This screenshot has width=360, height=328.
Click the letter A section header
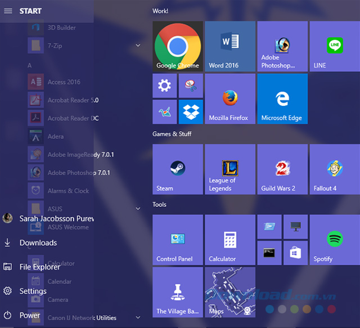tap(30, 65)
